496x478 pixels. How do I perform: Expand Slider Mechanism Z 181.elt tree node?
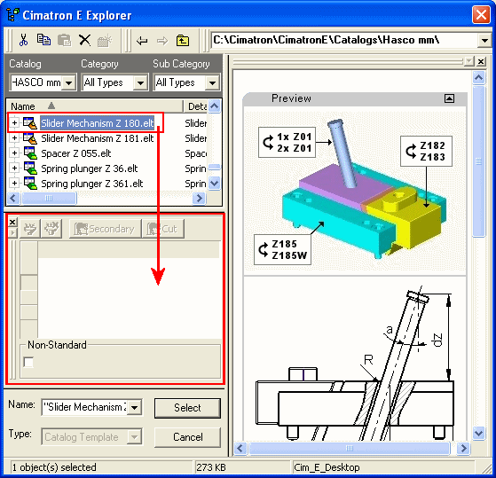[x=14, y=137]
